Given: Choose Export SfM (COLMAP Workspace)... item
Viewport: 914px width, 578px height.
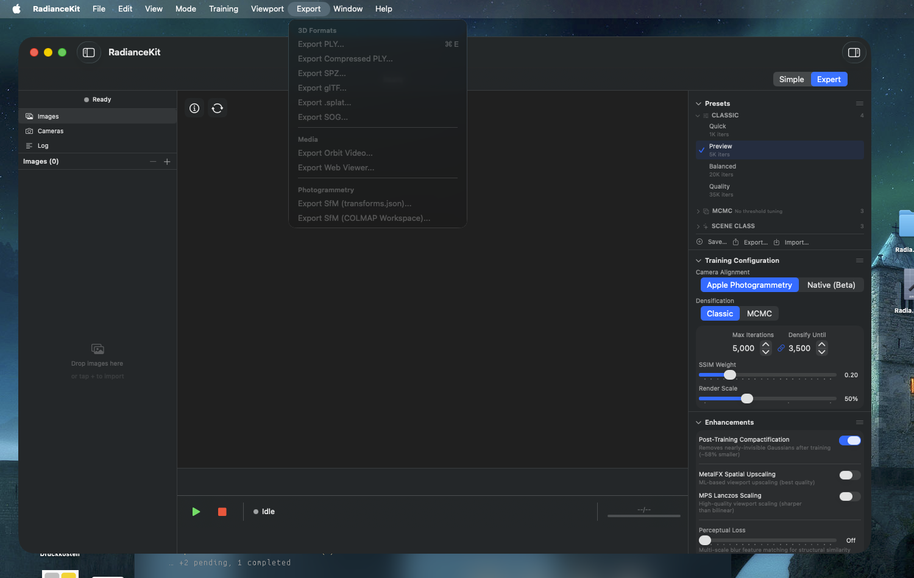Looking at the screenshot, I should [x=378, y=218].
